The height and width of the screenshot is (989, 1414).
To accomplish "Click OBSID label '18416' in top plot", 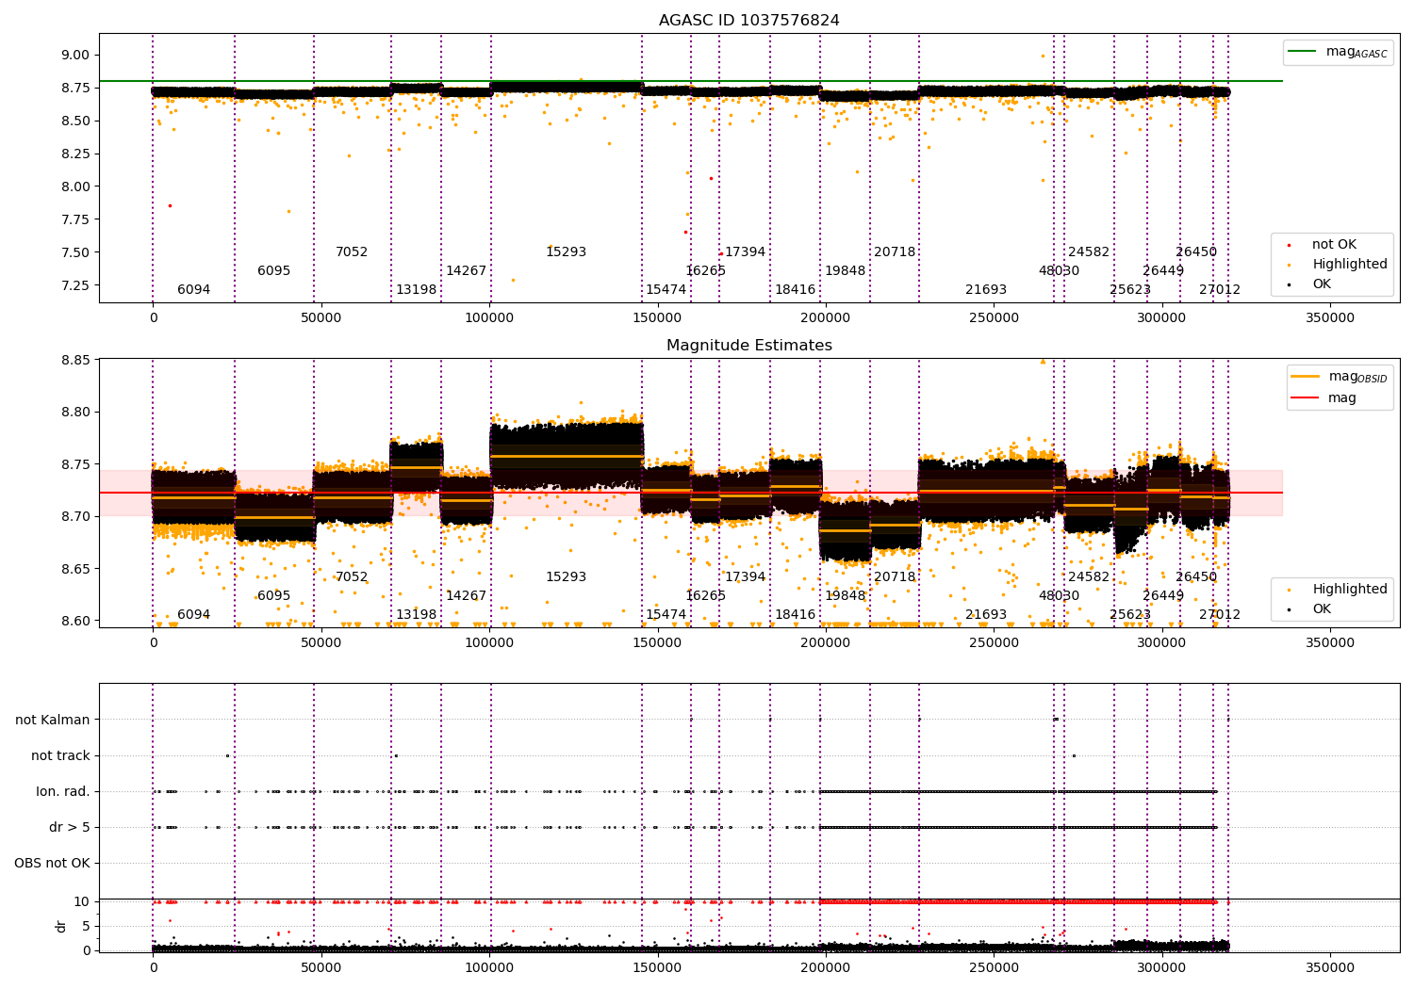I will tap(795, 290).
